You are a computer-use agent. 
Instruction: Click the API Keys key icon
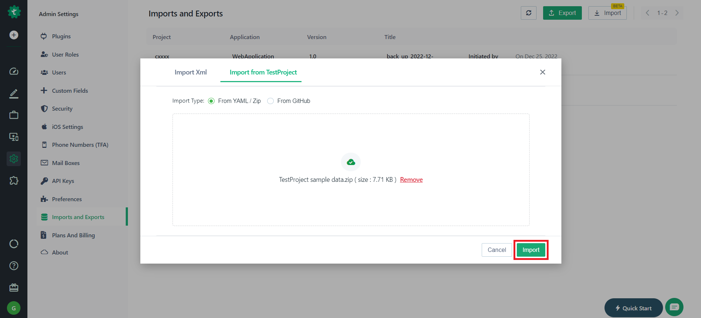[44, 181]
